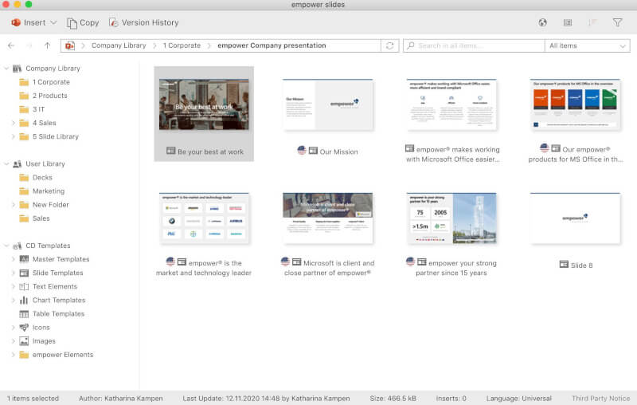637x405 pixels.
Task: Navigate up with the up arrow
Action: coord(47,46)
